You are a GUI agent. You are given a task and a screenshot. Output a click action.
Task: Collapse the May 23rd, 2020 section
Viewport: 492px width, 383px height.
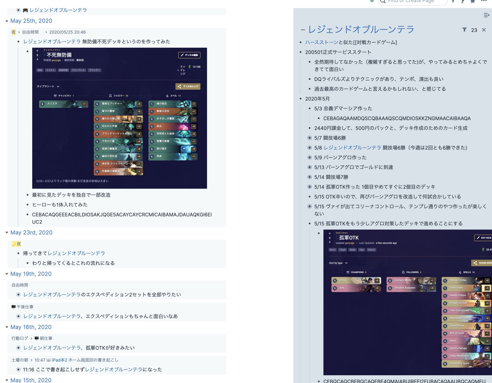7,233
